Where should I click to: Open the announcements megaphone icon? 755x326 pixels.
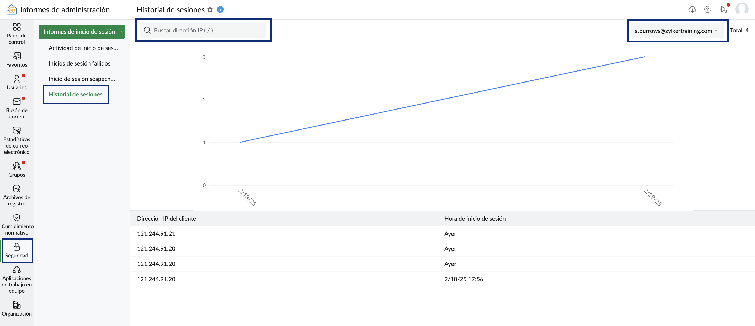[x=723, y=9]
